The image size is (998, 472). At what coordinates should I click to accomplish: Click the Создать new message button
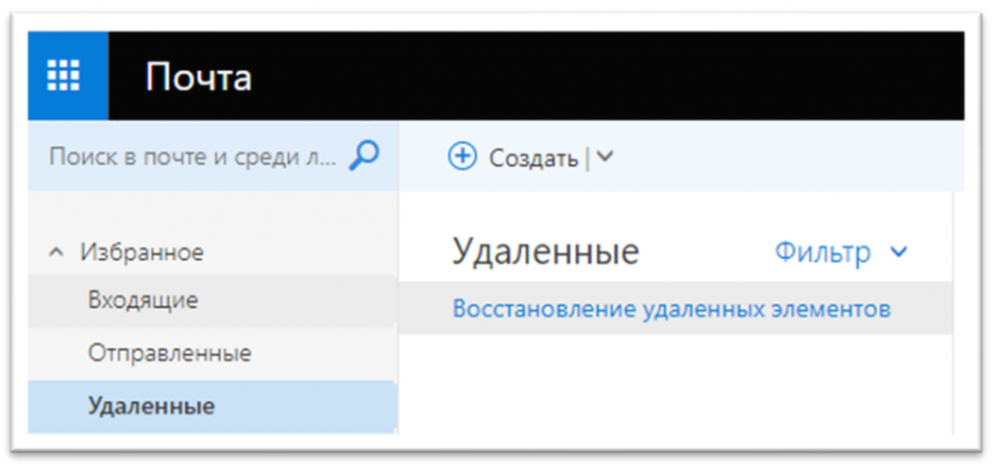coord(533,157)
